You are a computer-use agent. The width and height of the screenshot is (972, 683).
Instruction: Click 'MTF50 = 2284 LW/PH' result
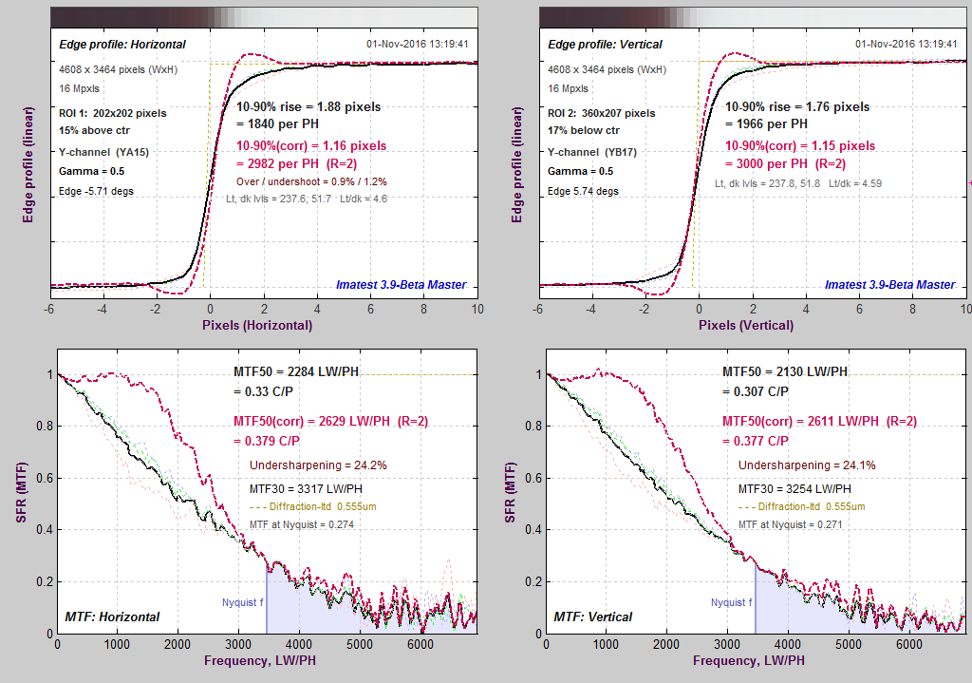[296, 371]
